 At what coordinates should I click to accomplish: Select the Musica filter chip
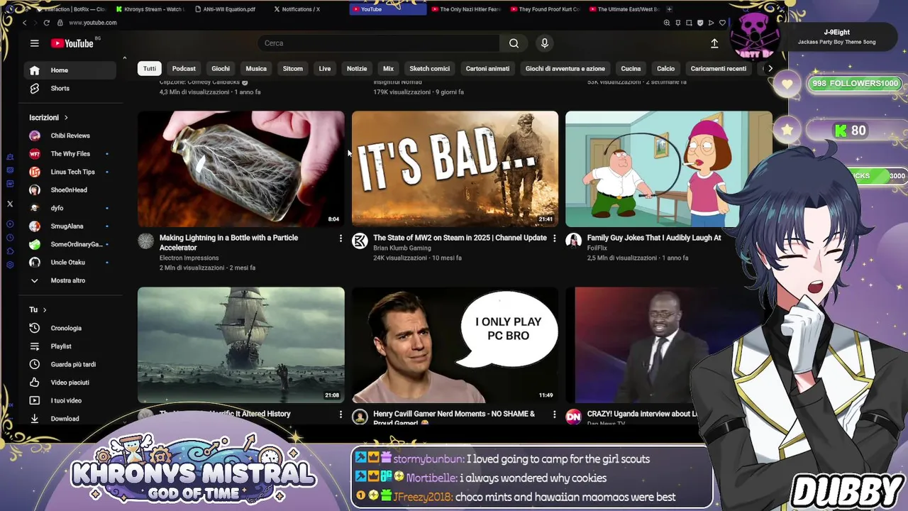256,69
